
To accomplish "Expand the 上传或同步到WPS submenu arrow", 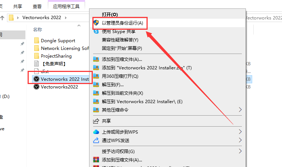I will 240,132.
